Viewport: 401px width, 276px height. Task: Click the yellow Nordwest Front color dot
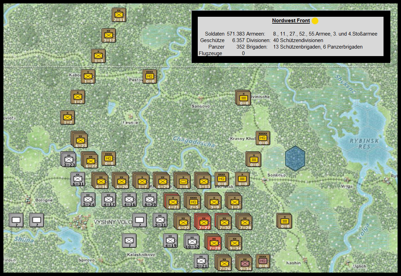(315, 21)
